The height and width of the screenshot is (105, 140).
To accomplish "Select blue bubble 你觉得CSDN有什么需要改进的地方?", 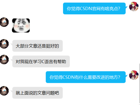I will (86, 77).
